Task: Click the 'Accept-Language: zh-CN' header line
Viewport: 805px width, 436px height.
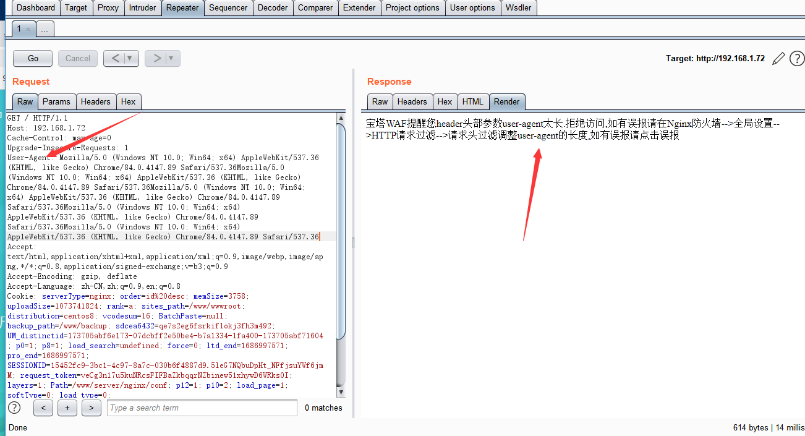Action: [94, 286]
